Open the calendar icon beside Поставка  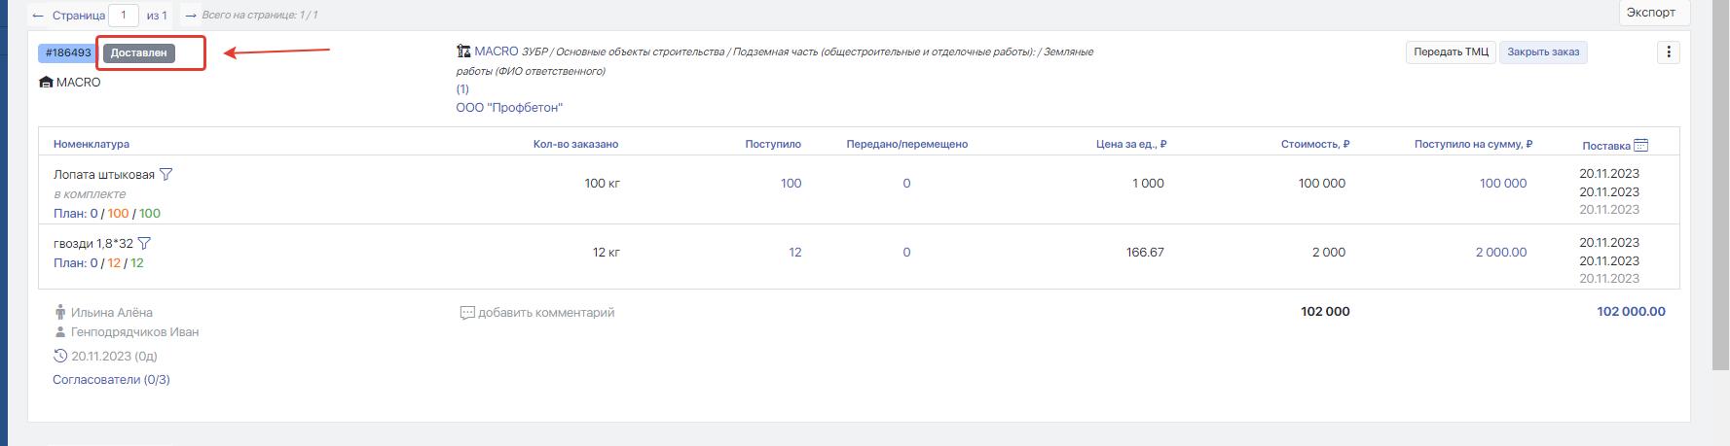click(x=1640, y=145)
